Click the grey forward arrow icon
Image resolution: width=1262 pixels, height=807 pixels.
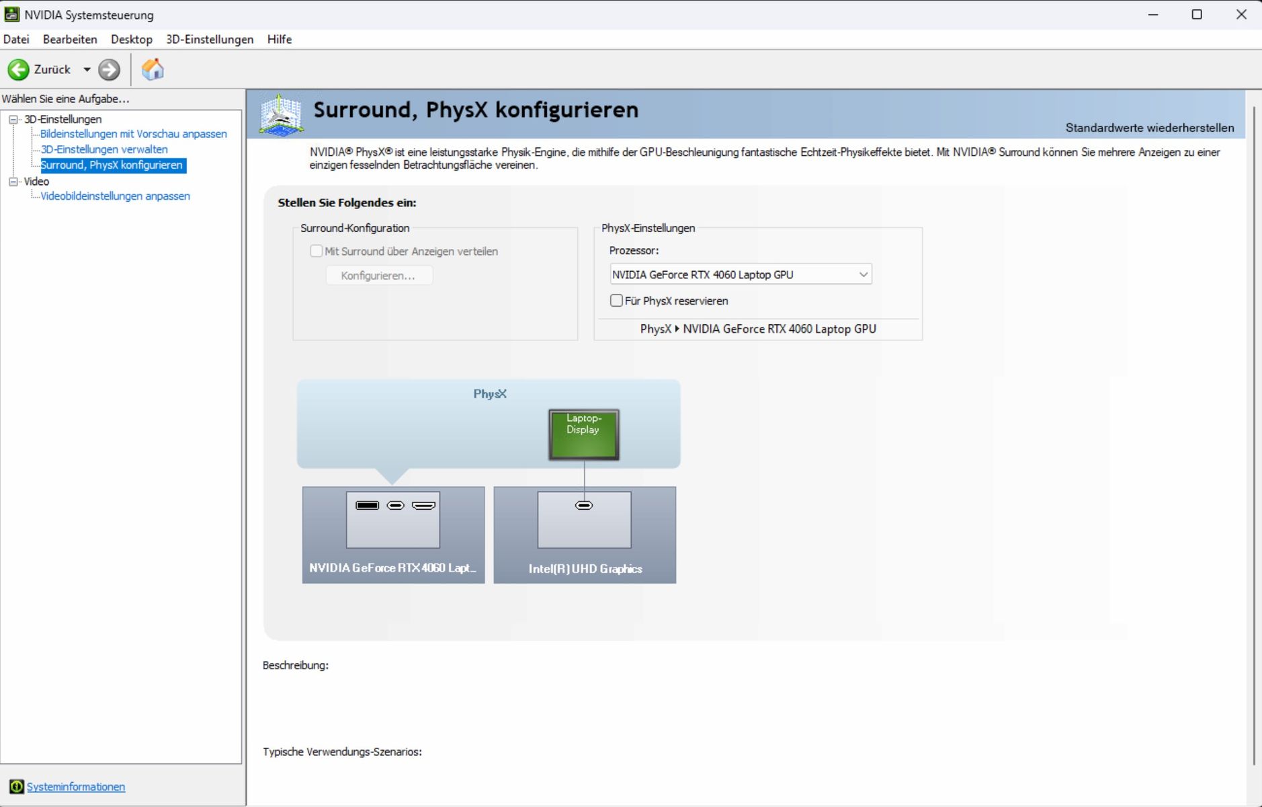[x=109, y=69]
